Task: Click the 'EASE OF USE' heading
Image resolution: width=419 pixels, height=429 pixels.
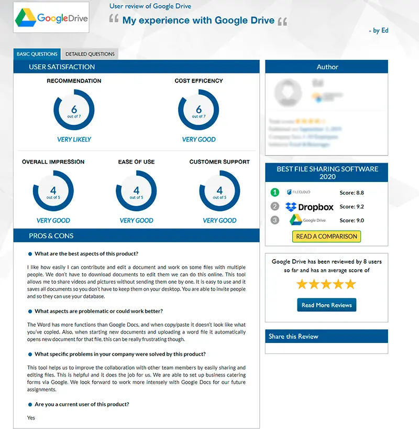Action: [x=136, y=162]
